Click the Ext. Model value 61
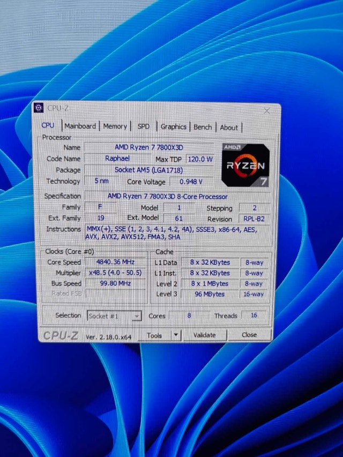The height and width of the screenshot is (457, 343). 179,218
